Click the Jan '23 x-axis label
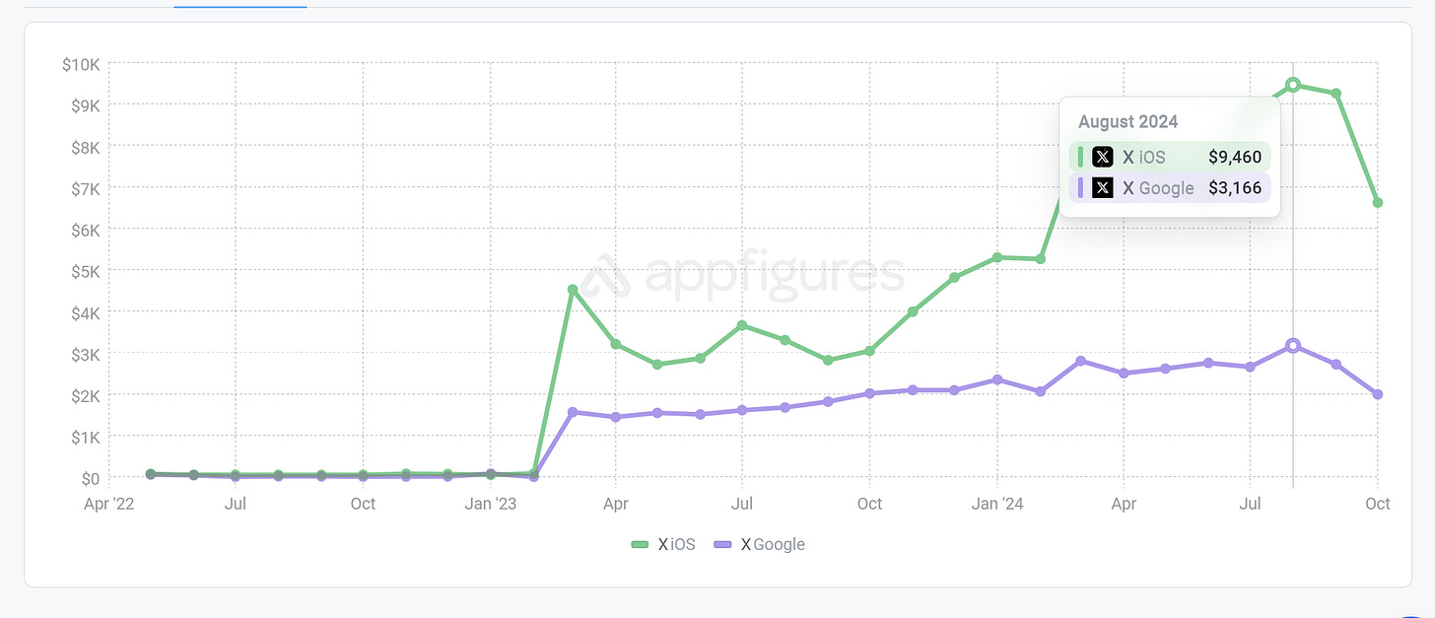The image size is (1435, 618). [x=490, y=504]
